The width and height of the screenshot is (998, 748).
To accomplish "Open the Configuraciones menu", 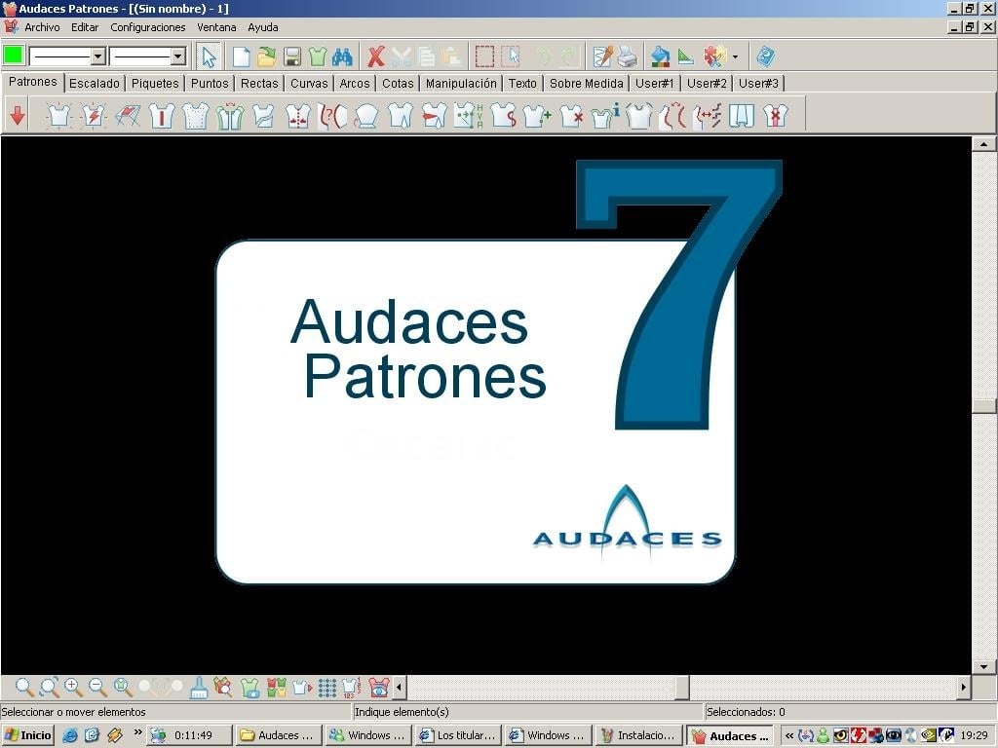I will 147,27.
